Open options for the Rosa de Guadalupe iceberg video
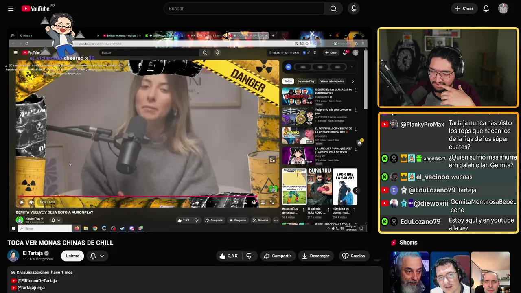521x293 pixels. tap(356, 129)
